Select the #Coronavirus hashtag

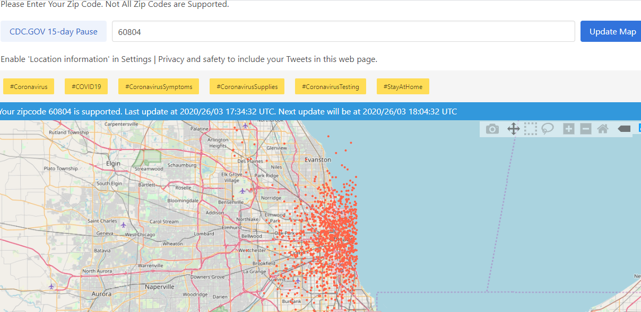coord(29,86)
